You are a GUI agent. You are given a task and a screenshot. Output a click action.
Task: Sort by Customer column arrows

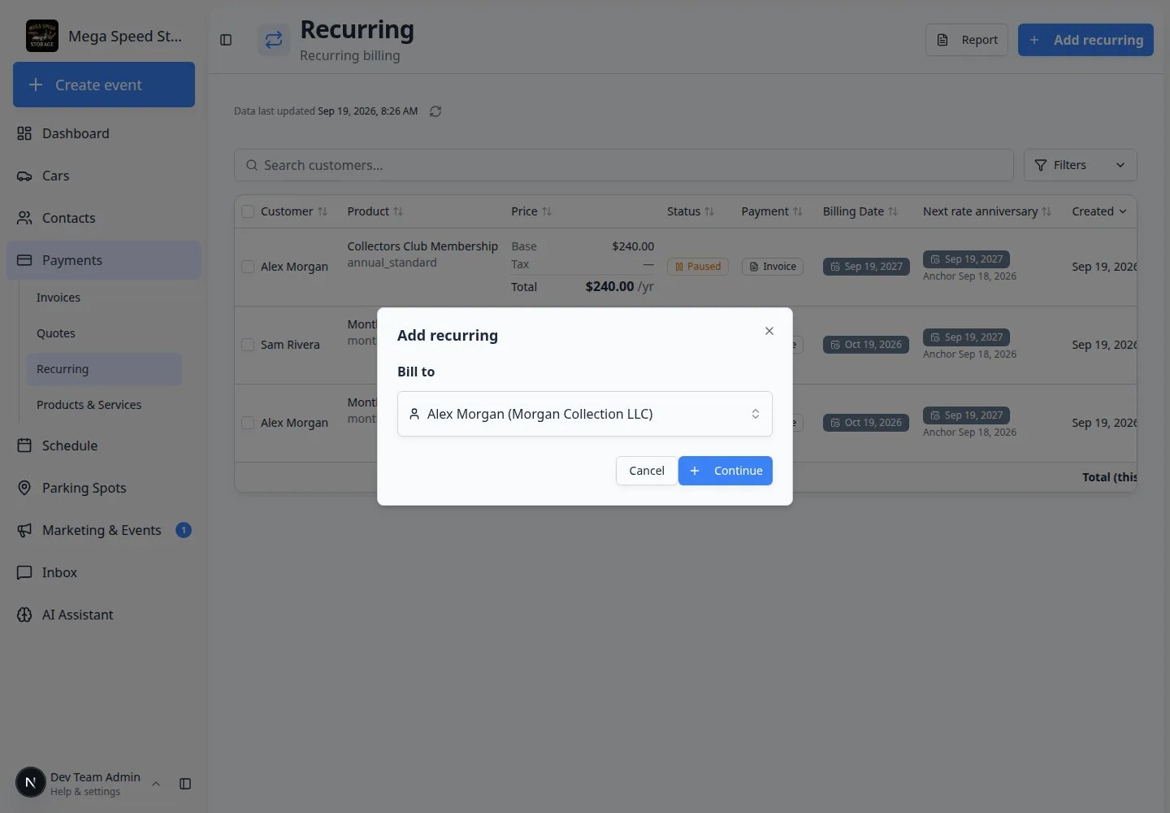pos(323,211)
